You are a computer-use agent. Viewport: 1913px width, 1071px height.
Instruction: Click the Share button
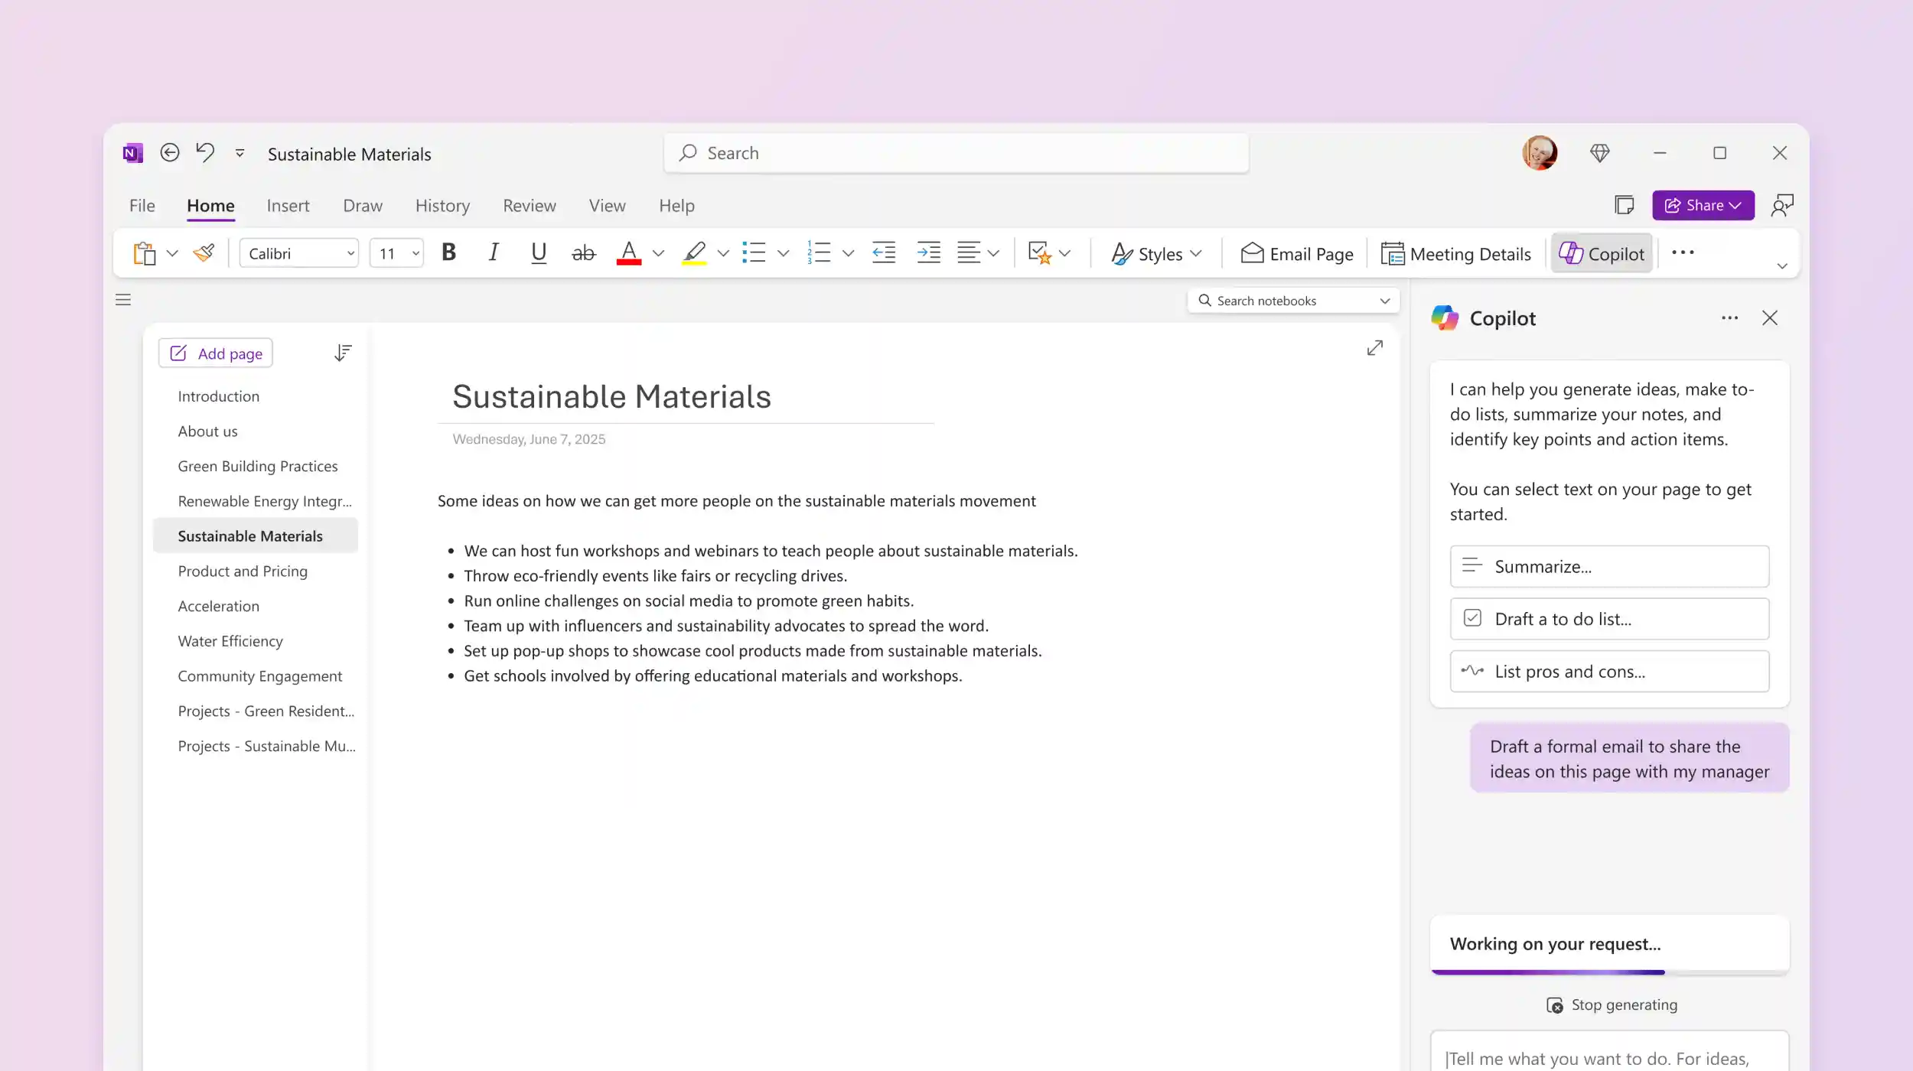coord(1703,205)
